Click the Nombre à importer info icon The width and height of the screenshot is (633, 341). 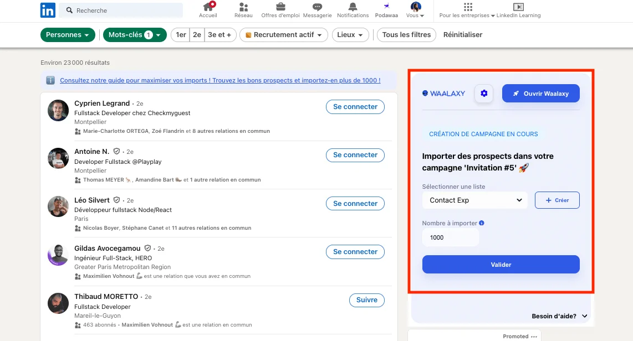482,223
